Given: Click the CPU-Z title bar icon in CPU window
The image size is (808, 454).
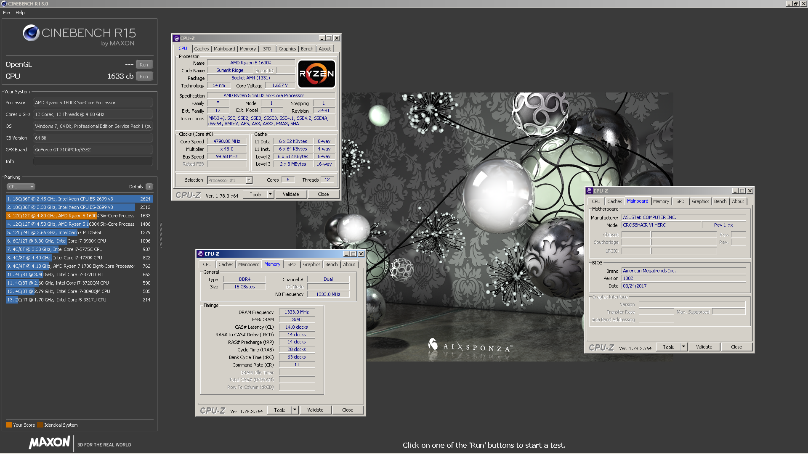Looking at the screenshot, I should click(176, 38).
